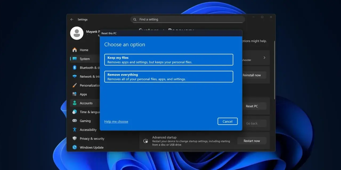Click the Home icon in sidebar
The image size is (341, 170).
coord(75,50)
